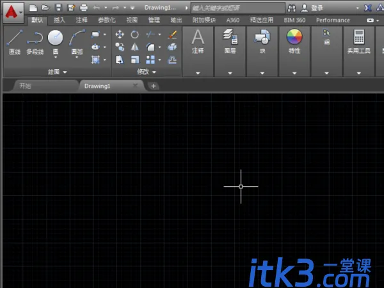
Task: Select the Array tool in 修改 panel
Action: (x=150, y=60)
